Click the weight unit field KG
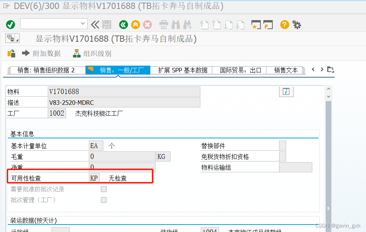Screen dimensions: 366x232 [x=163, y=156]
